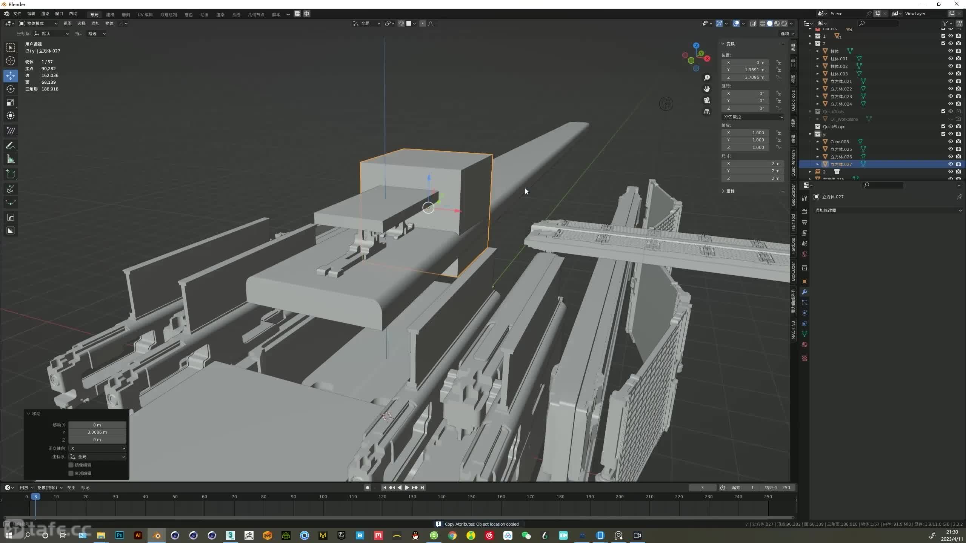The width and height of the screenshot is (966, 543).
Task: Expand 立方体.021 in the outliner
Action: (x=818, y=81)
